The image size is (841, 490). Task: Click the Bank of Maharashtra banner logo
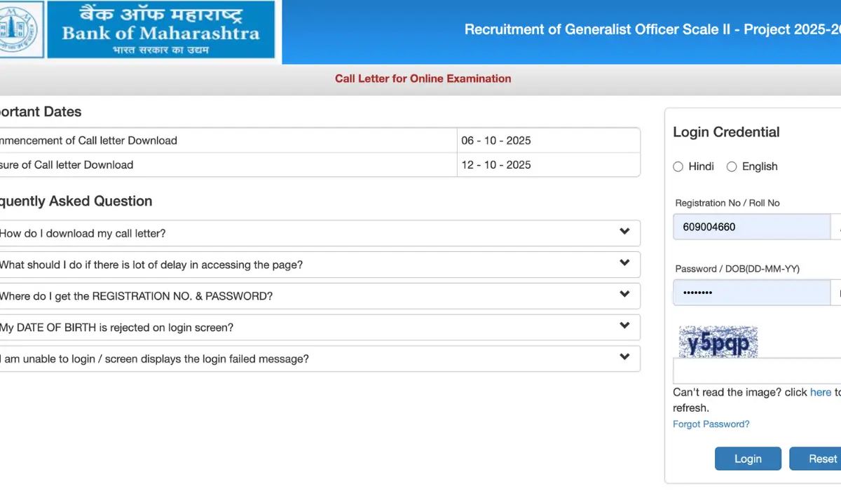(x=160, y=31)
